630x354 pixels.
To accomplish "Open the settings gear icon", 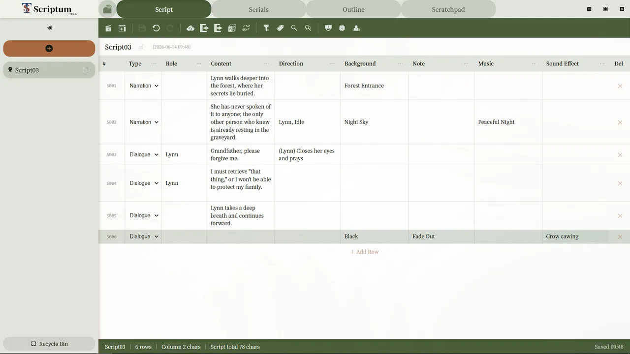I will (x=342, y=28).
